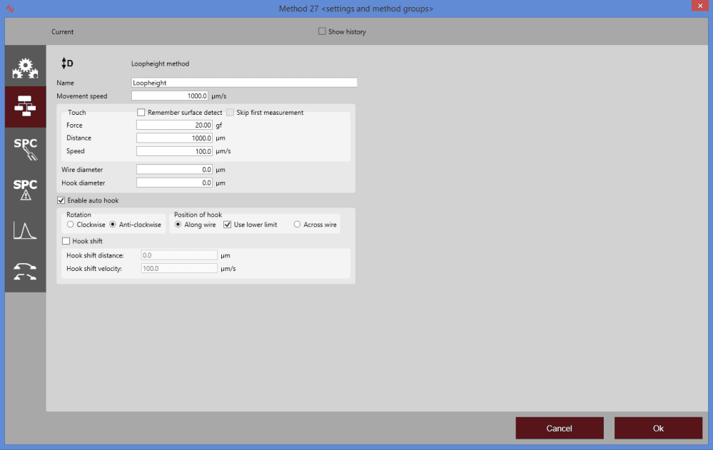
Task: Uncheck Use lower limit
Action: coord(228,225)
